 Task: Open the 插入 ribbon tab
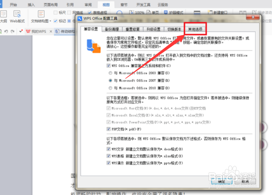pos(31,5)
